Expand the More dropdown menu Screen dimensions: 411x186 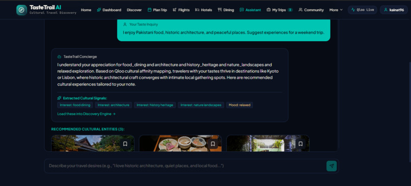click(336, 10)
